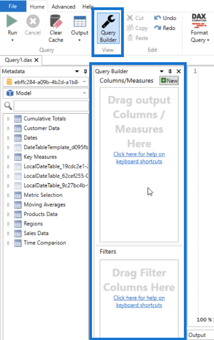This screenshot has height=340, width=214.
Task: Expand the Key Measures table node
Action: [x=9, y=157]
